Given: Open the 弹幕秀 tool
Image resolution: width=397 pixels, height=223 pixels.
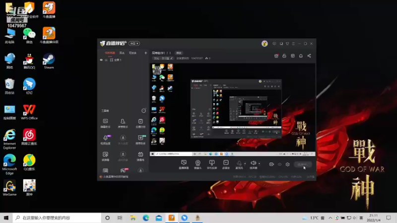Looking at the screenshot, I should [x=140, y=156].
